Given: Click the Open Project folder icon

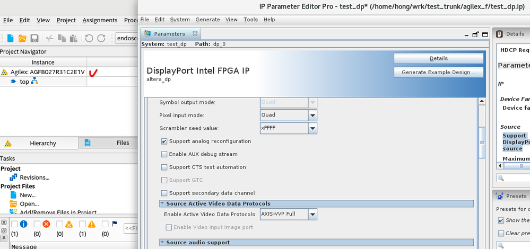Looking at the screenshot, I should 22,38.
